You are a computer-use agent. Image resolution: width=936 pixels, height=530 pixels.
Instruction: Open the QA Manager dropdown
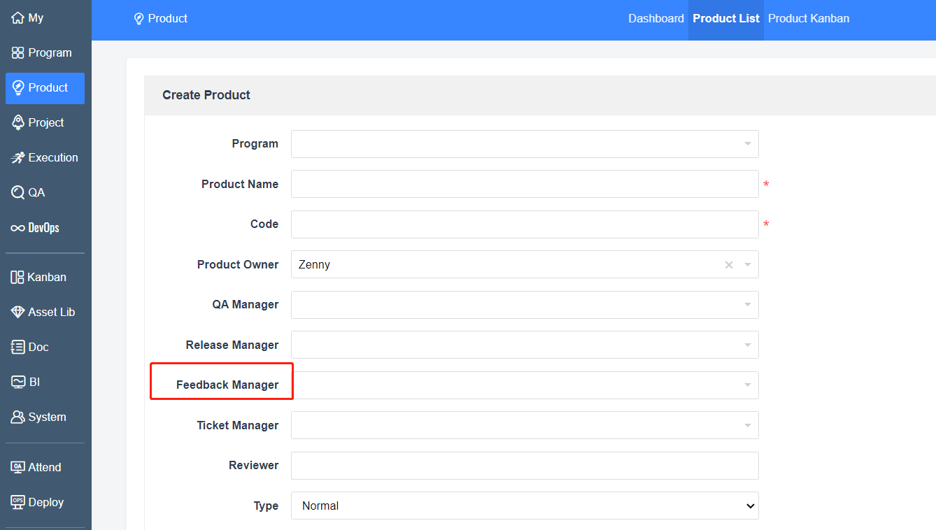525,305
